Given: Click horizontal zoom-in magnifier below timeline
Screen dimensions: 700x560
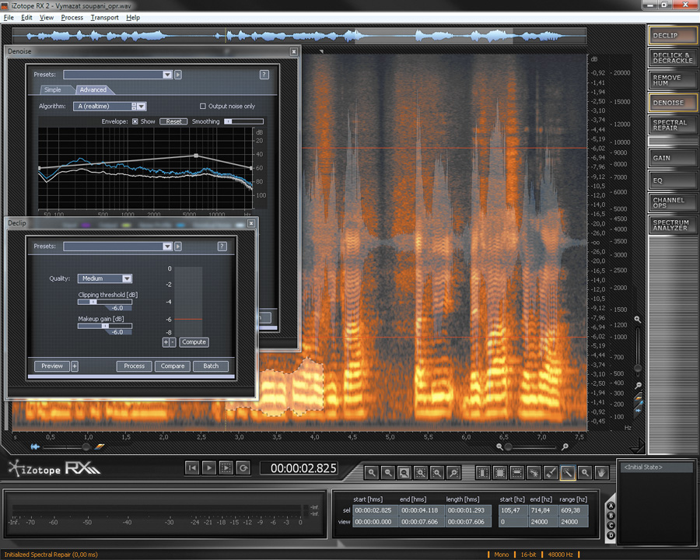Looking at the screenshot, I should click(x=565, y=446).
